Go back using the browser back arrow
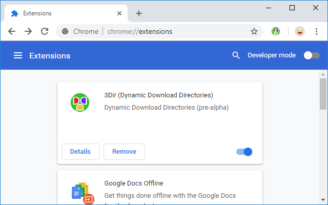Viewport: 328px width, 205px height. click(12, 31)
